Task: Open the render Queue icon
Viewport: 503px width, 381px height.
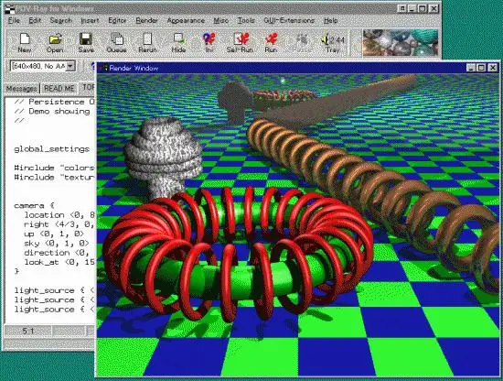Action: click(116, 42)
